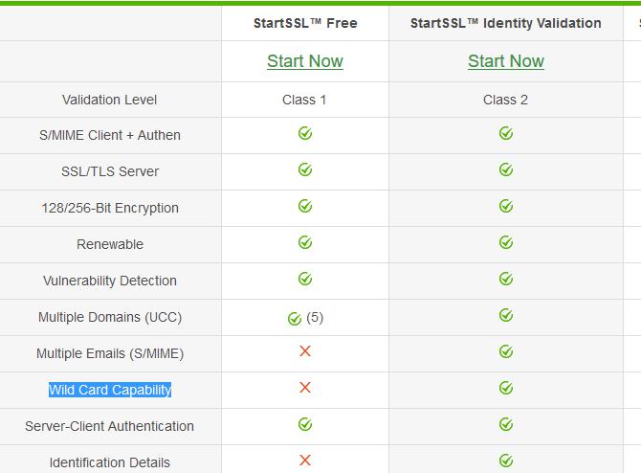
Task: Click Free column Renewable checkmark
Action: (x=305, y=243)
